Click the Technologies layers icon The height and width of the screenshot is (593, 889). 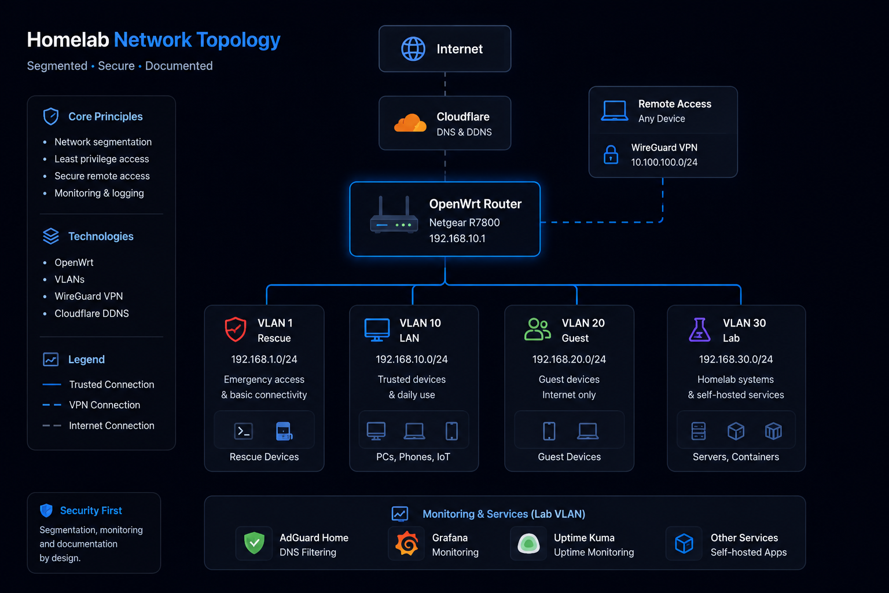click(51, 236)
